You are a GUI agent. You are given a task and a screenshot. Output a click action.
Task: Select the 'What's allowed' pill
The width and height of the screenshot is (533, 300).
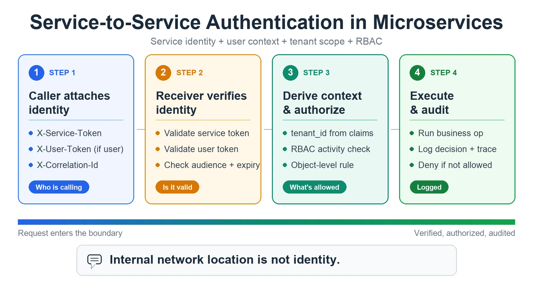[x=314, y=187]
